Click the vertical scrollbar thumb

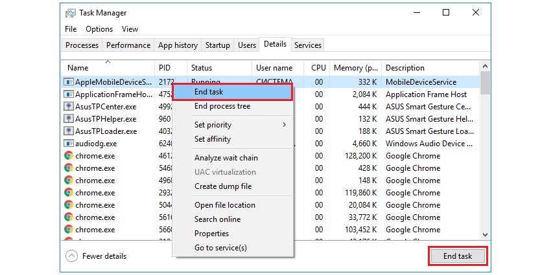click(485, 83)
